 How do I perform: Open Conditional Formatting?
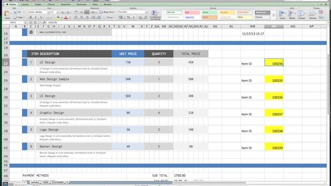point(155,15)
